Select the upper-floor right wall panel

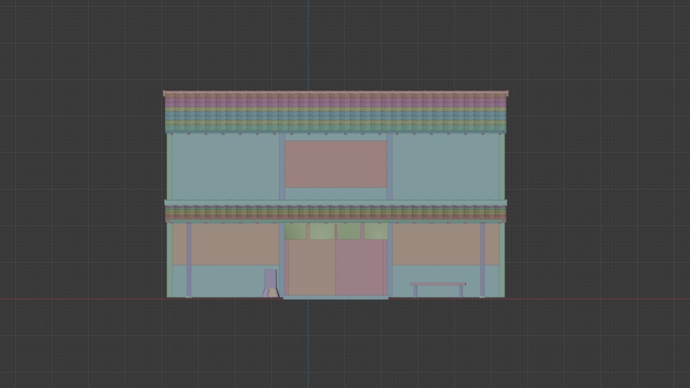pyautogui.click(x=445, y=167)
